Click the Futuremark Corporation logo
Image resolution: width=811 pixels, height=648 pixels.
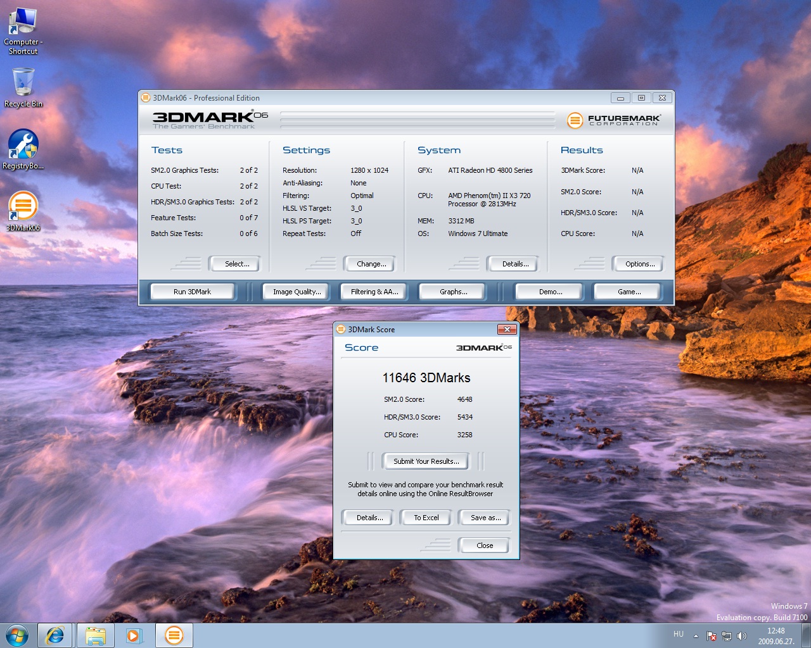pos(613,120)
